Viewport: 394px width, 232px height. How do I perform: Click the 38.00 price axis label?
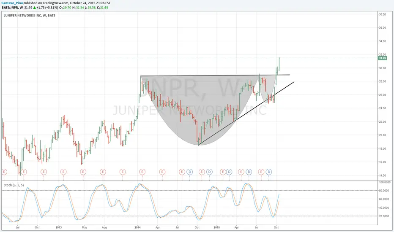click(383, 14)
